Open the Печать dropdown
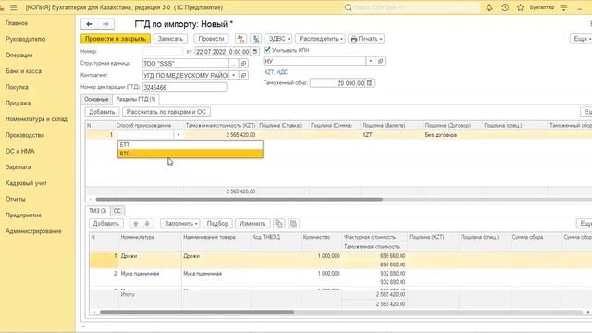This screenshot has height=333, width=592. (366, 39)
